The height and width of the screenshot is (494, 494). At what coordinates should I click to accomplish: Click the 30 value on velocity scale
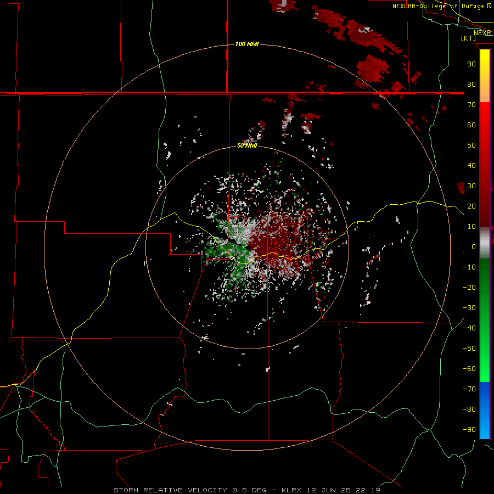[x=471, y=186]
